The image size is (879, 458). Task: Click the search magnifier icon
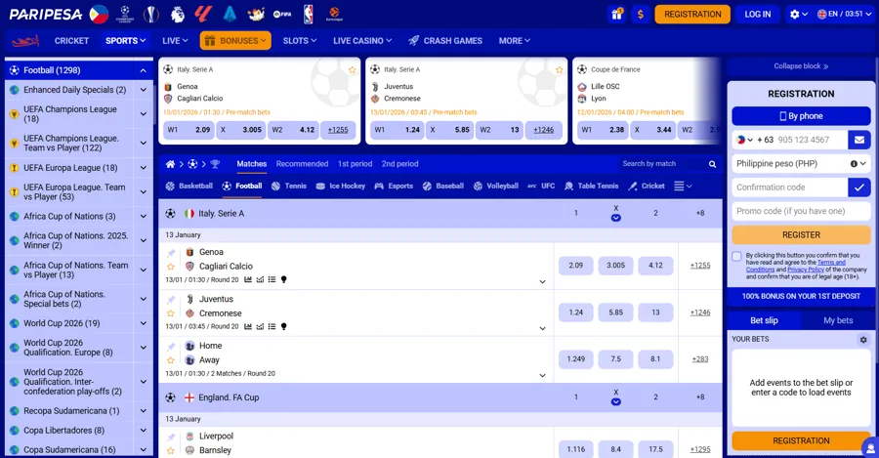[712, 164]
